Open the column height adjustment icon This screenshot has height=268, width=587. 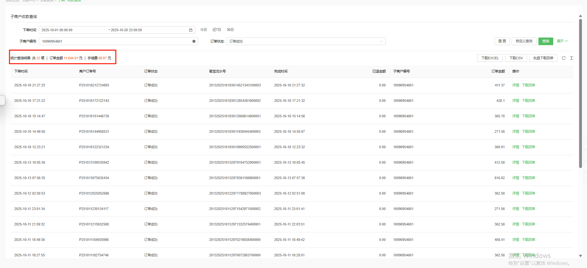tap(572, 58)
